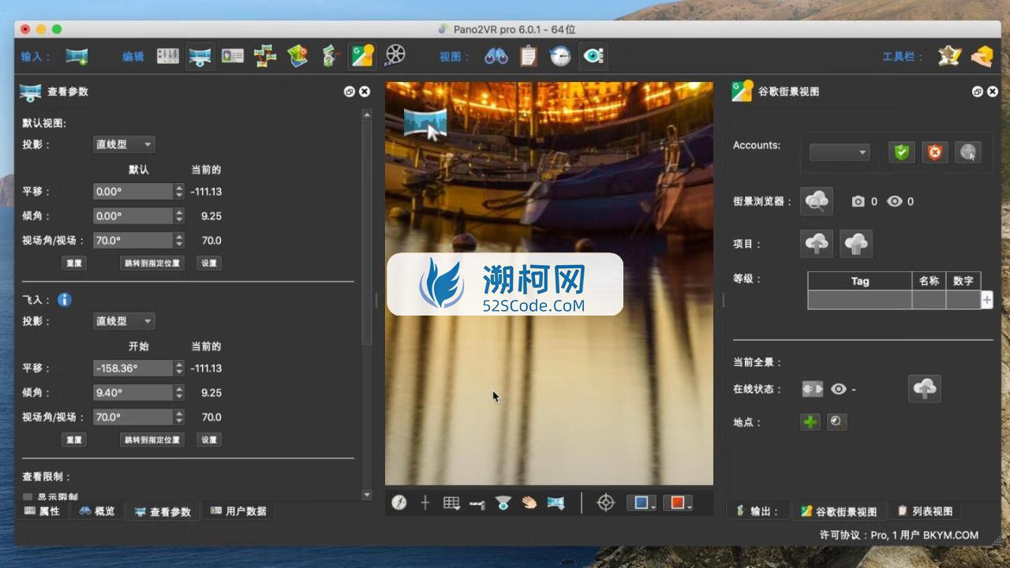Screen dimensions: 1010x568
Task: Click the green shield authorize account button
Action: [x=902, y=152]
